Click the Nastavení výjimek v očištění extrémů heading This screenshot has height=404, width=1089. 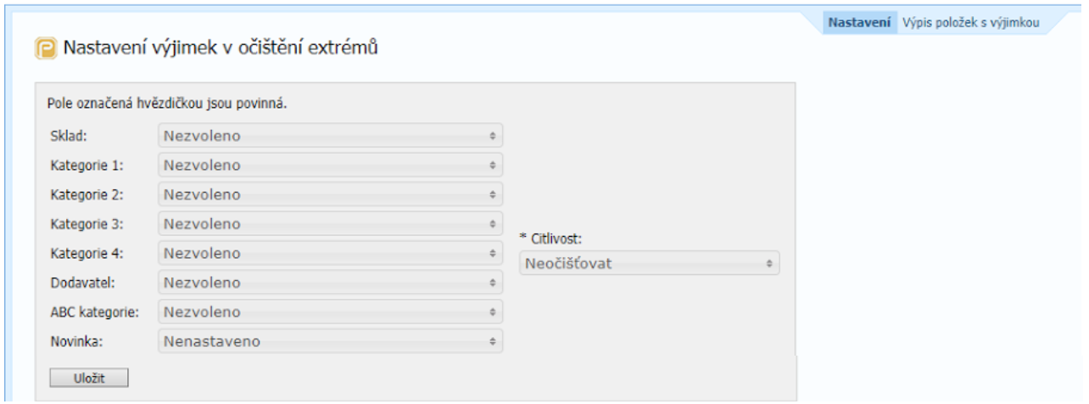point(221,48)
